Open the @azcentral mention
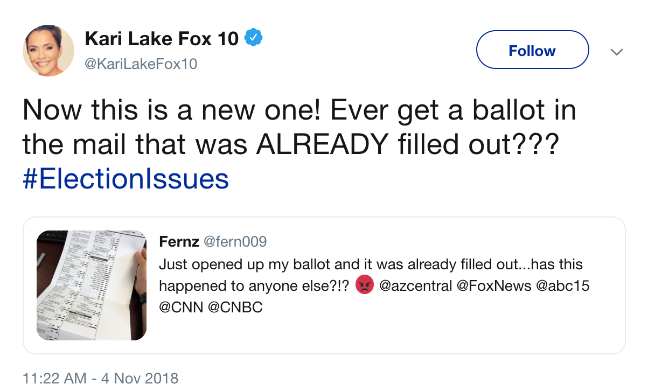655x391 pixels. click(416, 285)
